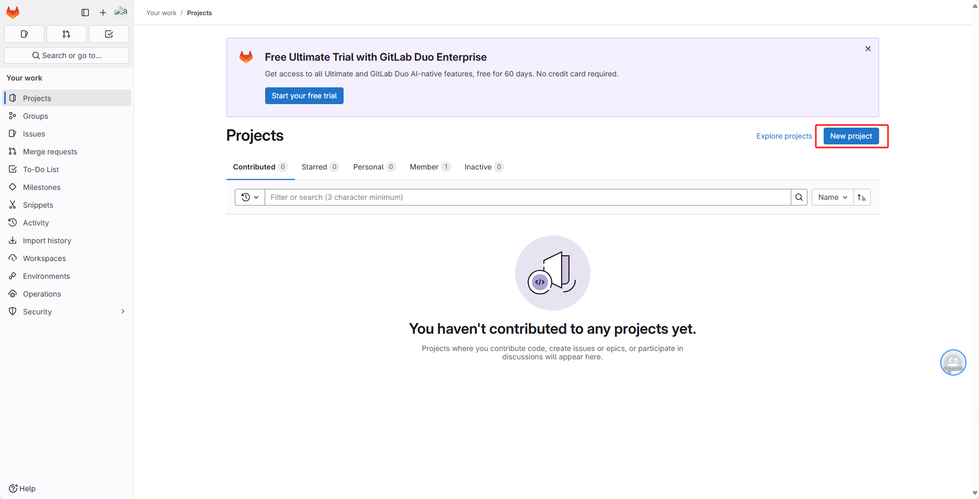Open the recent searches history dropdown
The image size is (979, 499).
click(249, 197)
